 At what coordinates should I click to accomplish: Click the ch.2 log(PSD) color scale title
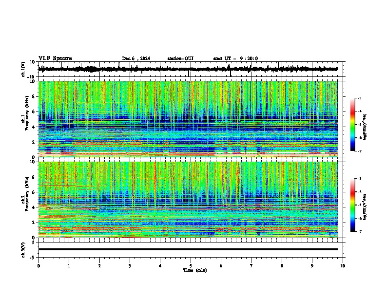point(365,207)
